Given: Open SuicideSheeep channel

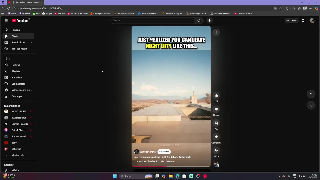Looking at the screenshot, I should click(x=18, y=130).
